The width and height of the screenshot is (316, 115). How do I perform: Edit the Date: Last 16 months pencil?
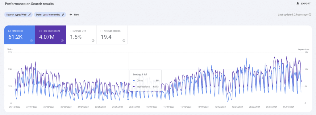tap(63, 15)
